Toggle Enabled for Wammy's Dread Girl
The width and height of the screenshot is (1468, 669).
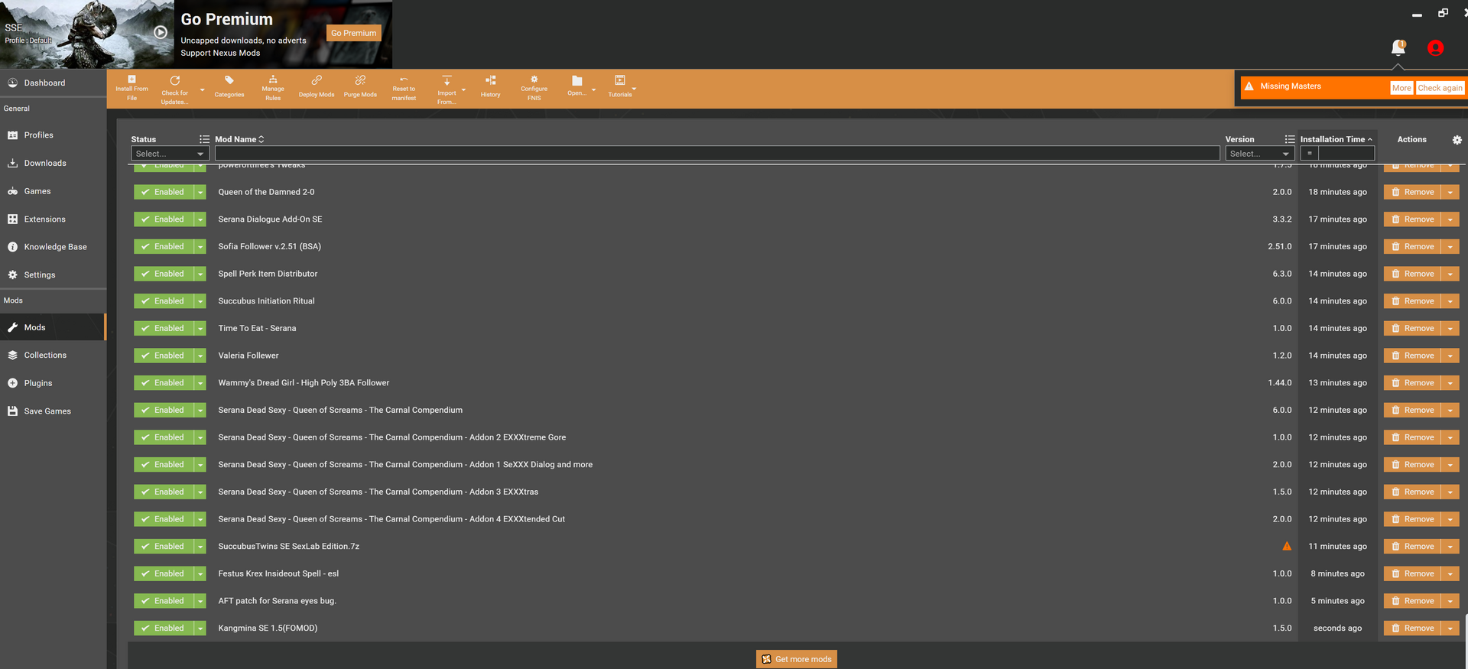(164, 383)
